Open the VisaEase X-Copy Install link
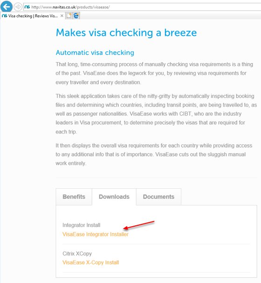 pos(91,262)
